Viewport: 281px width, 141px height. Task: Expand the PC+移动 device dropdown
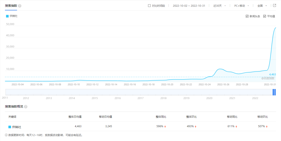point(241,6)
